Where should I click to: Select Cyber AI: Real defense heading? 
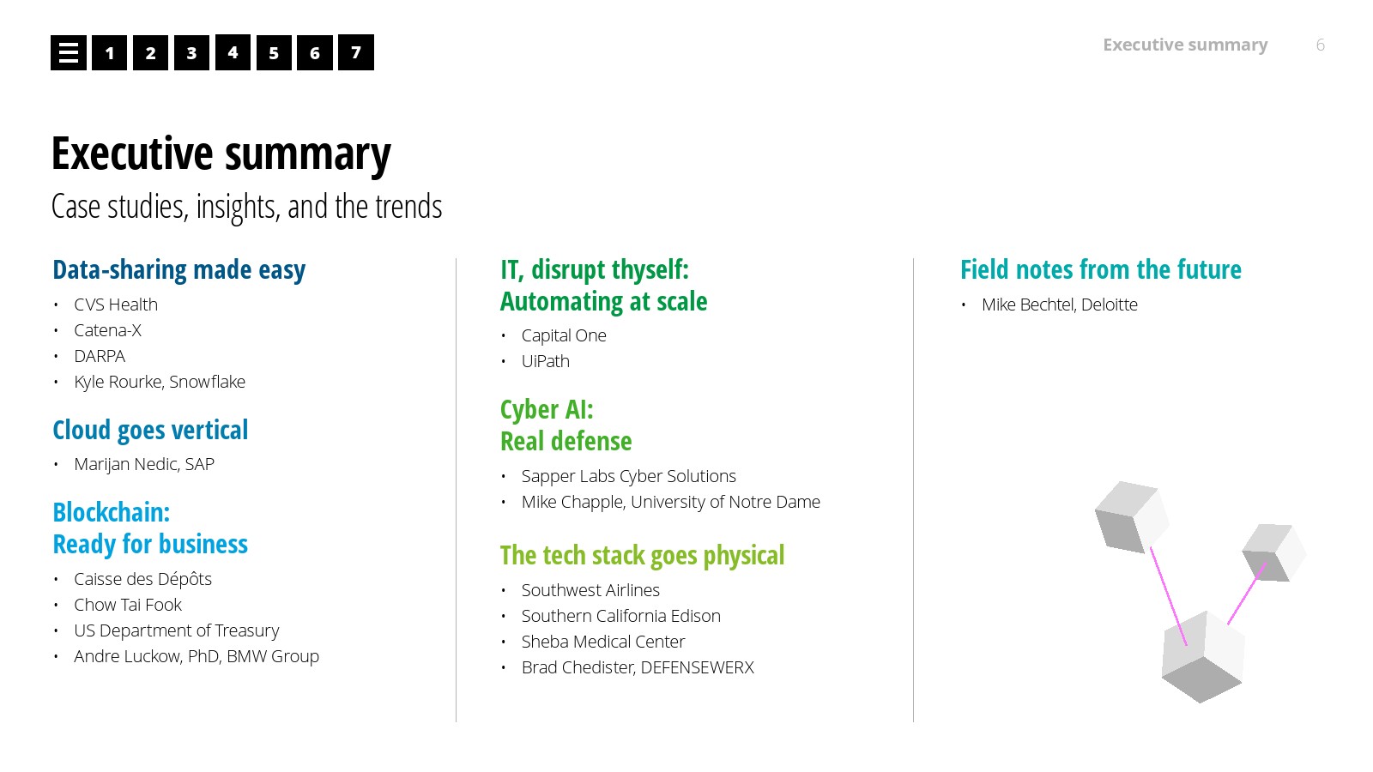pyautogui.click(x=566, y=425)
